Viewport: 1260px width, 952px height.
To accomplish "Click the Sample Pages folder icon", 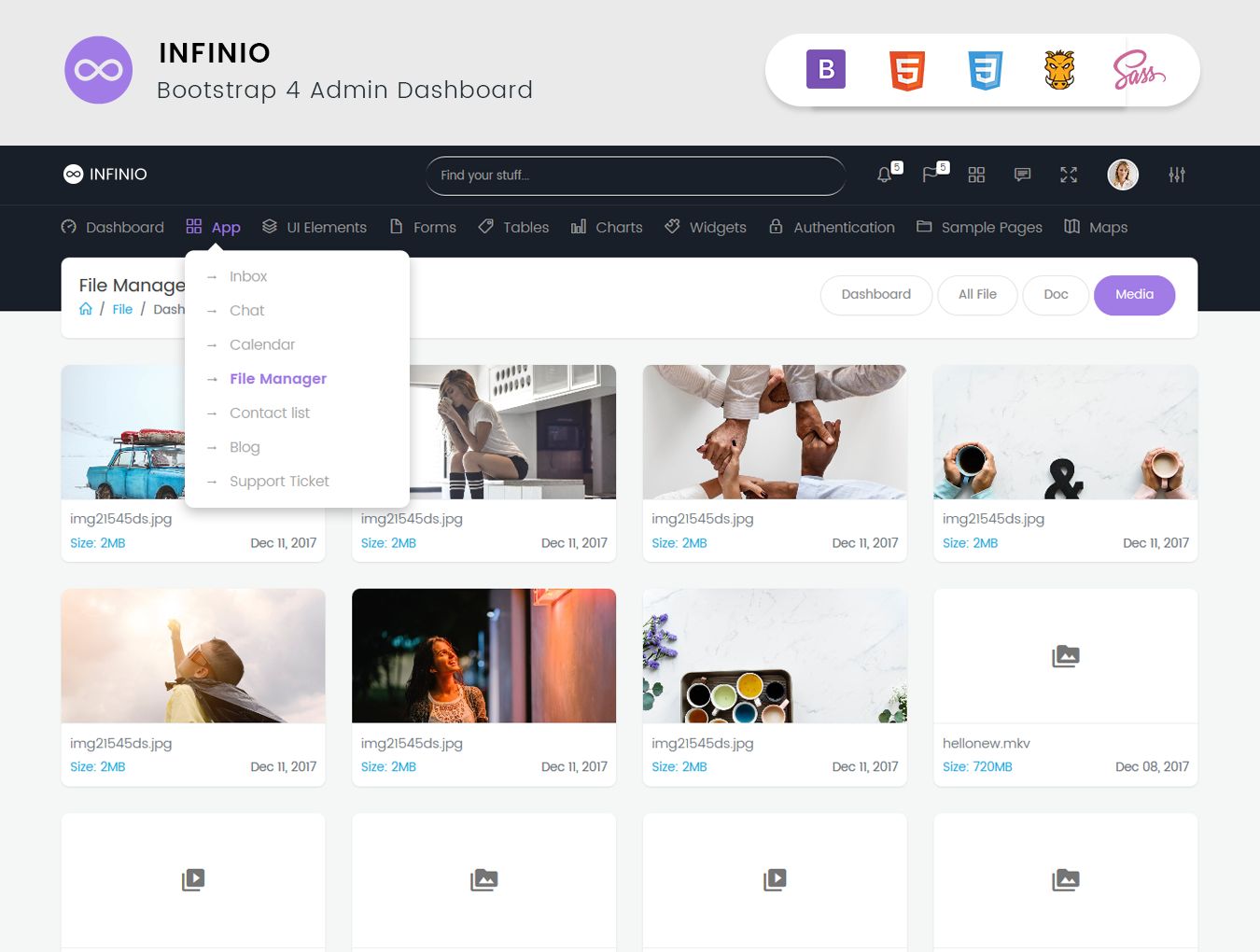I will pyautogui.click(x=924, y=227).
